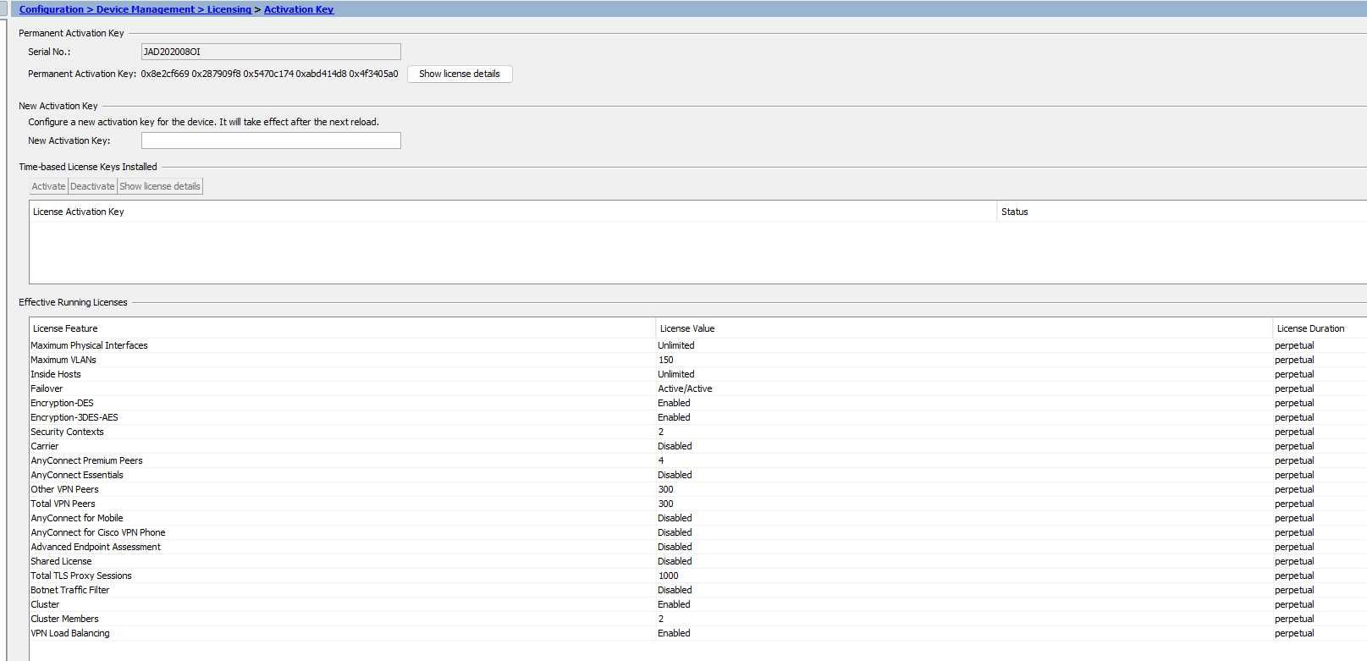
Task: Select the Encryption-3DES-AES row
Action: [x=698, y=417]
